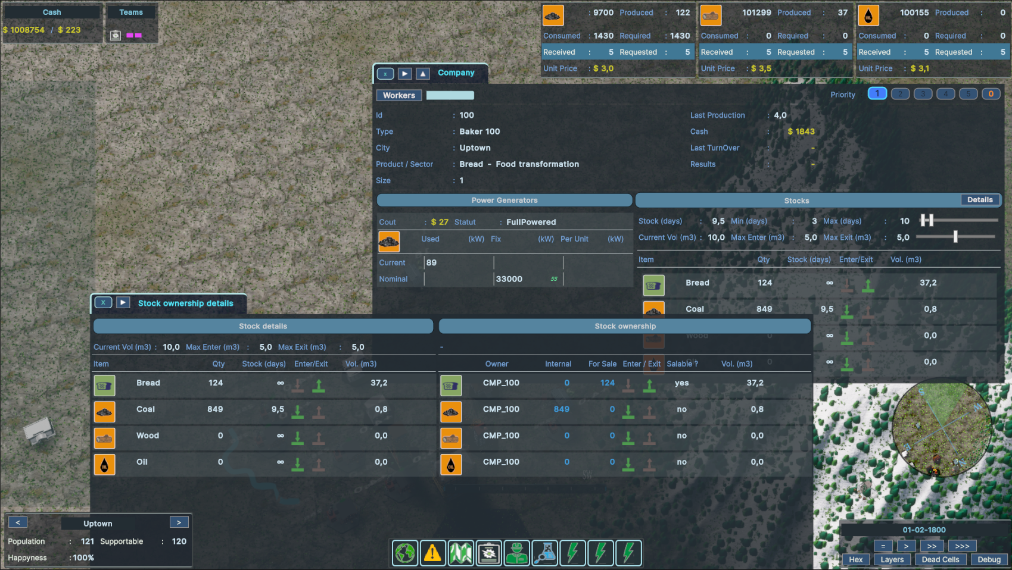Click the Wood icon in Stock details list

pos(105,438)
